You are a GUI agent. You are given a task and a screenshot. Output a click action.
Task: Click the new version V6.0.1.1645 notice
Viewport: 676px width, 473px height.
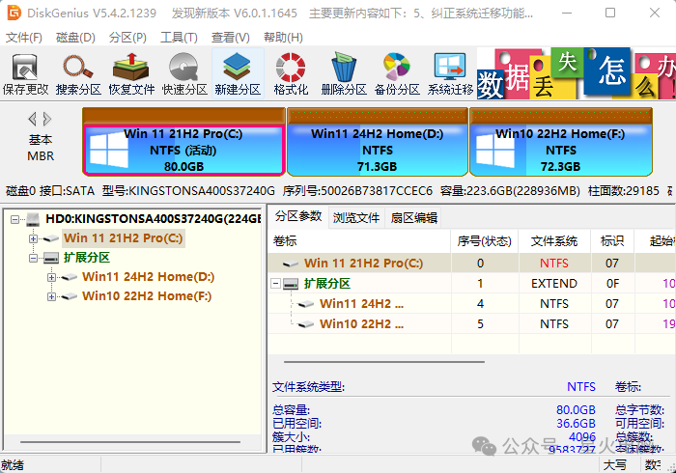pyautogui.click(x=234, y=14)
